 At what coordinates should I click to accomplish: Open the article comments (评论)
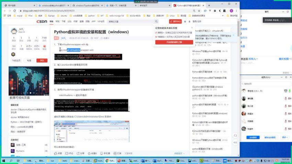(69, 153)
